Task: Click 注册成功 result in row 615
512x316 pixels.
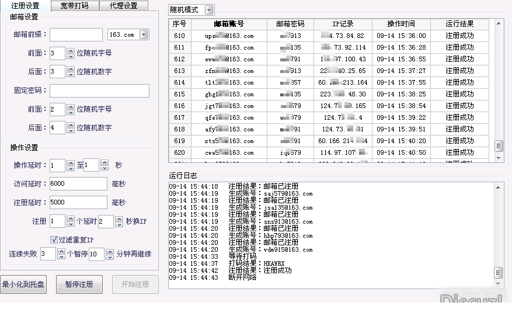Action: pyautogui.click(x=460, y=94)
